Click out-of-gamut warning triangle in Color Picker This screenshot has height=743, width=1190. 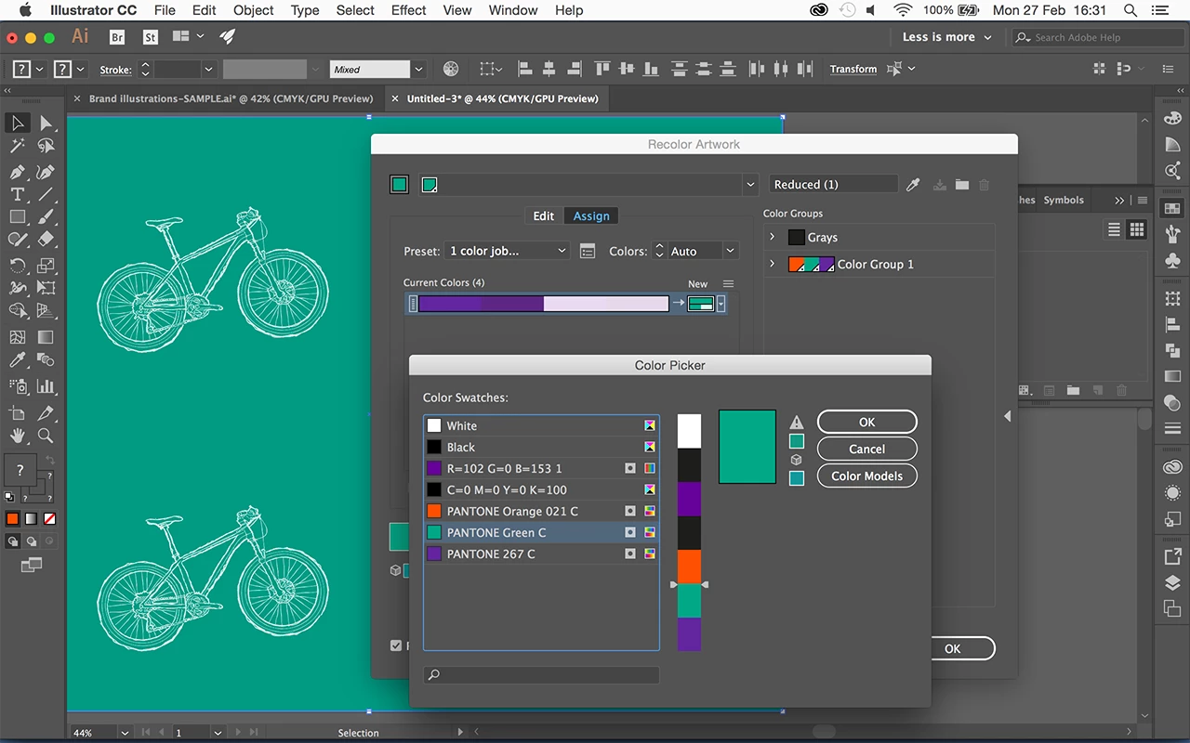(x=797, y=423)
